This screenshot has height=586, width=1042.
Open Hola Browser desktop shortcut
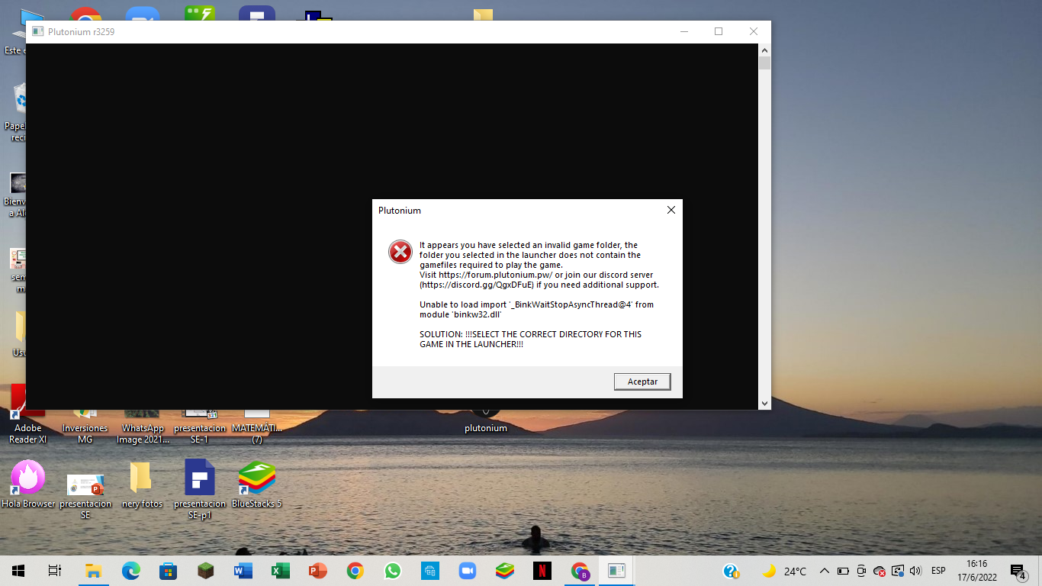coord(28,485)
